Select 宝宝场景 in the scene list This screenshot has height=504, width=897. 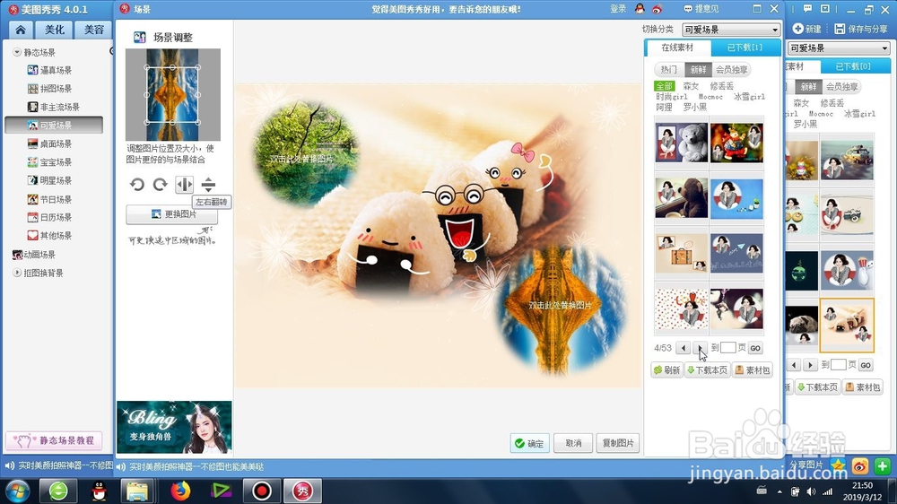pos(49,162)
